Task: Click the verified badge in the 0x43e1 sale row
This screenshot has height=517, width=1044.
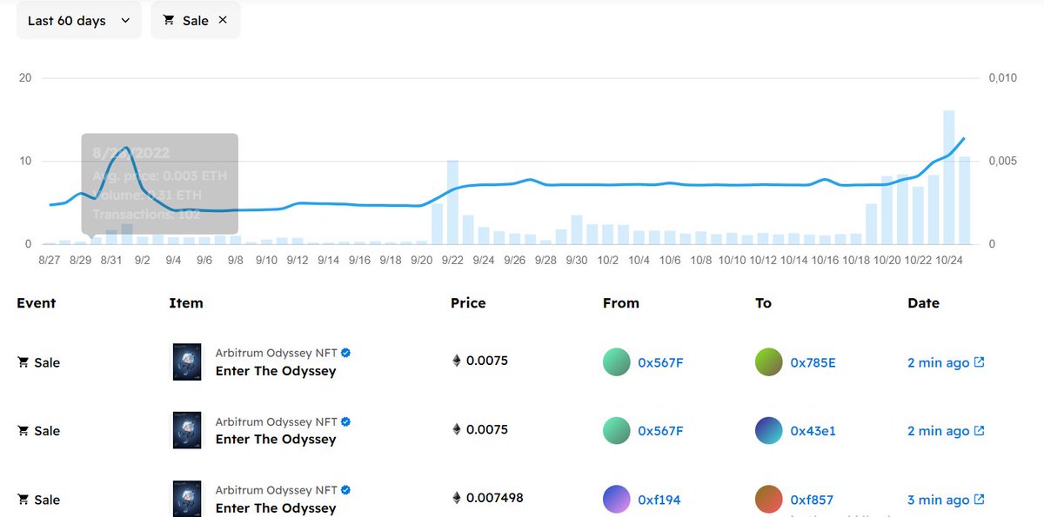Action: tap(346, 421)
